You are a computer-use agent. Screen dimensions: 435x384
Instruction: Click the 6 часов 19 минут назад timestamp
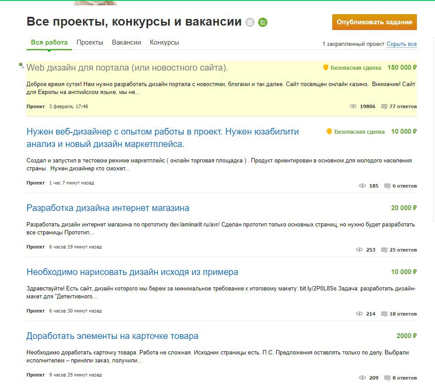75,247
